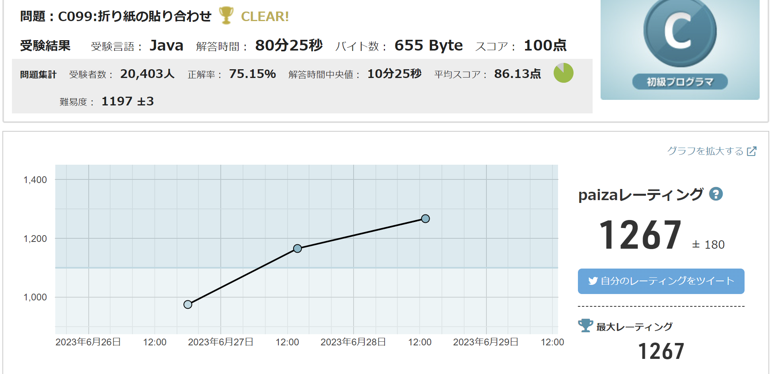Click the blue trophy beside 最大レーティング

pyautogui.click(x=585, y=325)
